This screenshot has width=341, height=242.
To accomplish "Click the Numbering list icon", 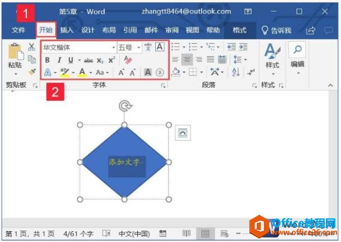I will (x=193, y=47).
